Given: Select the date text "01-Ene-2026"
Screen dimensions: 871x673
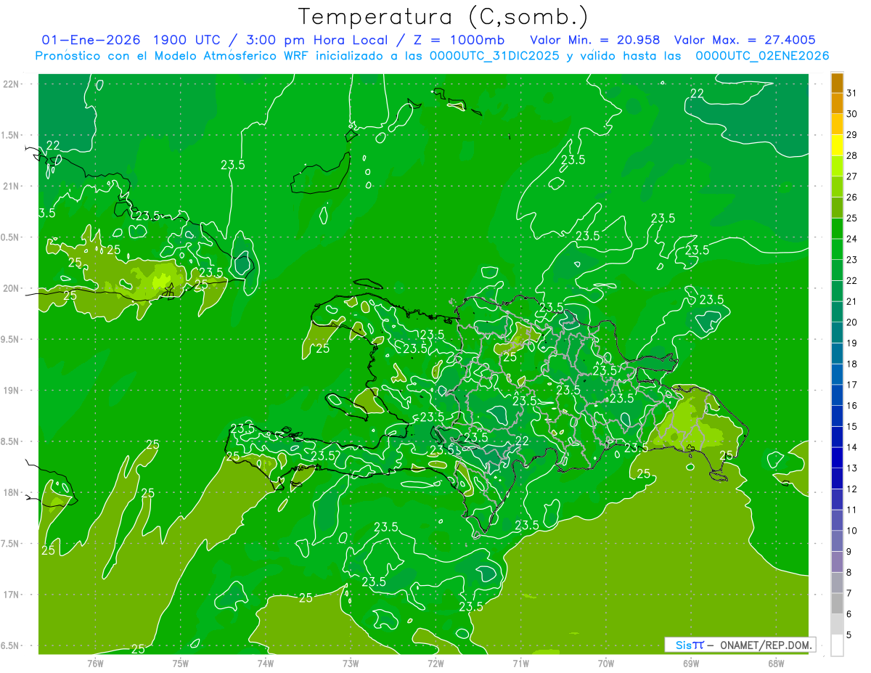Looking at the screenshot, I should click(91, 39).
